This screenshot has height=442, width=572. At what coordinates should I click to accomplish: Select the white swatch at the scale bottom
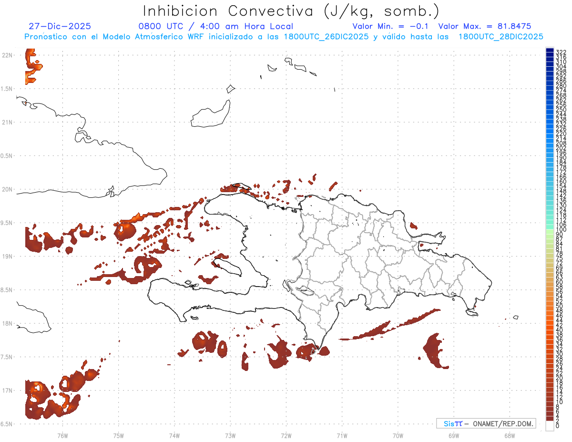[x=550, y=426]
